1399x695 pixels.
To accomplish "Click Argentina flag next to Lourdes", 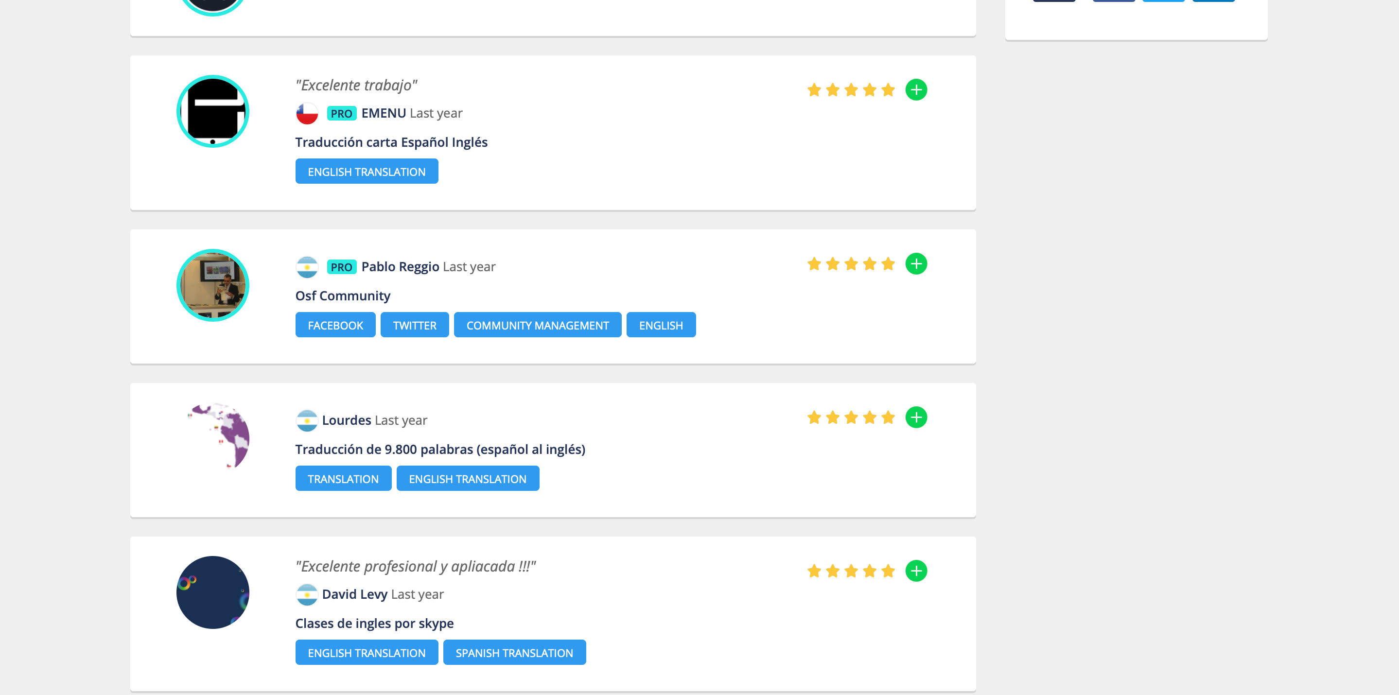I will tap(307, 421).
